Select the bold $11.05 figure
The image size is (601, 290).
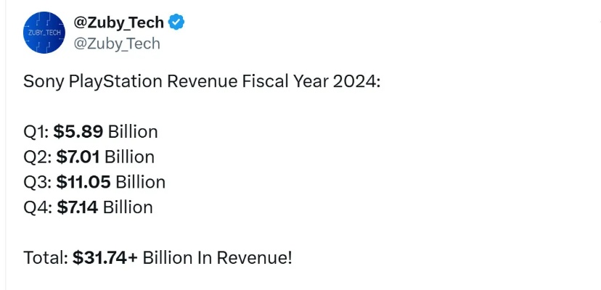83,182
